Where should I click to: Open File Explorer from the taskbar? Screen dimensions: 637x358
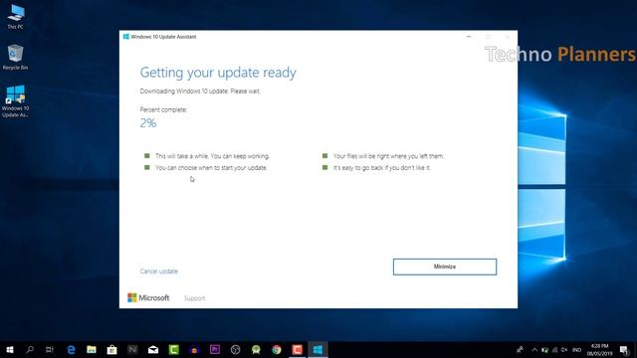pyautogui.click(x=92, y=349)
